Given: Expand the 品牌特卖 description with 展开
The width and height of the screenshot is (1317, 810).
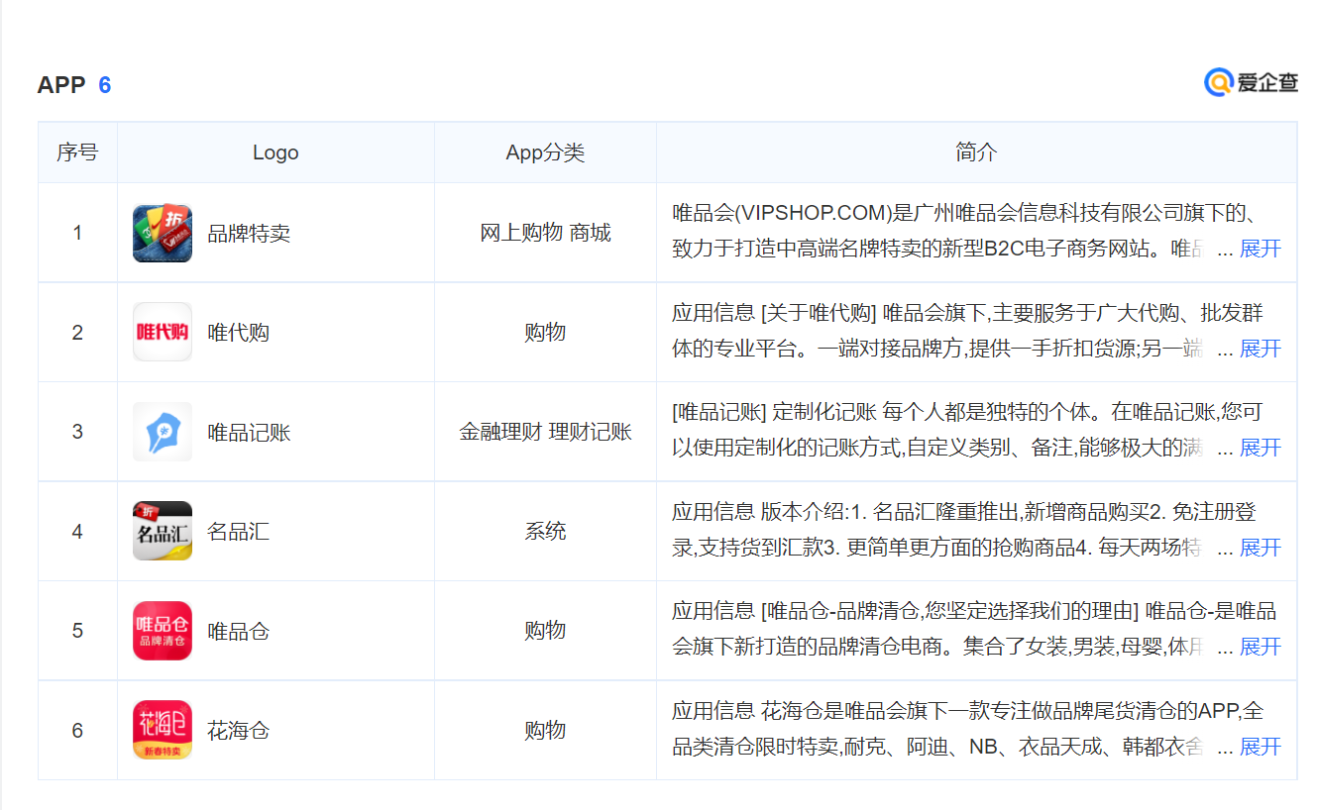Looking at the screenshot, I should (1261, 249).
